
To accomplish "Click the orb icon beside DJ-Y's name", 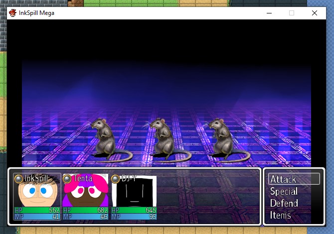I will coord(115,179).
